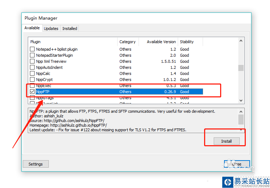
Task: Check the NppCrypt checkbox
Action: (32, 79)
